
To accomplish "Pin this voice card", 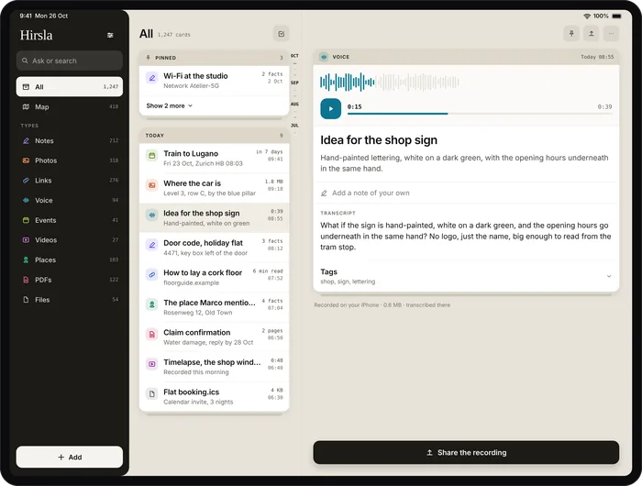I will (x=571, y=34).
